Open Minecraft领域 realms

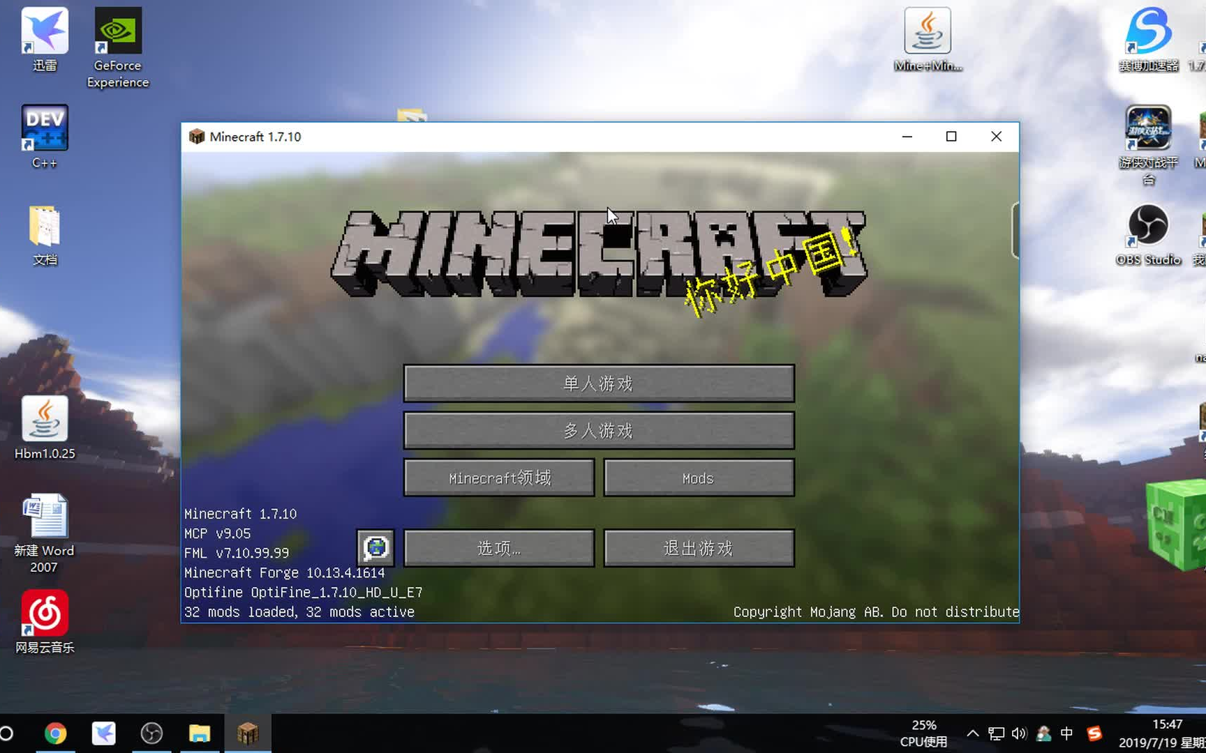tap(499, 478)
